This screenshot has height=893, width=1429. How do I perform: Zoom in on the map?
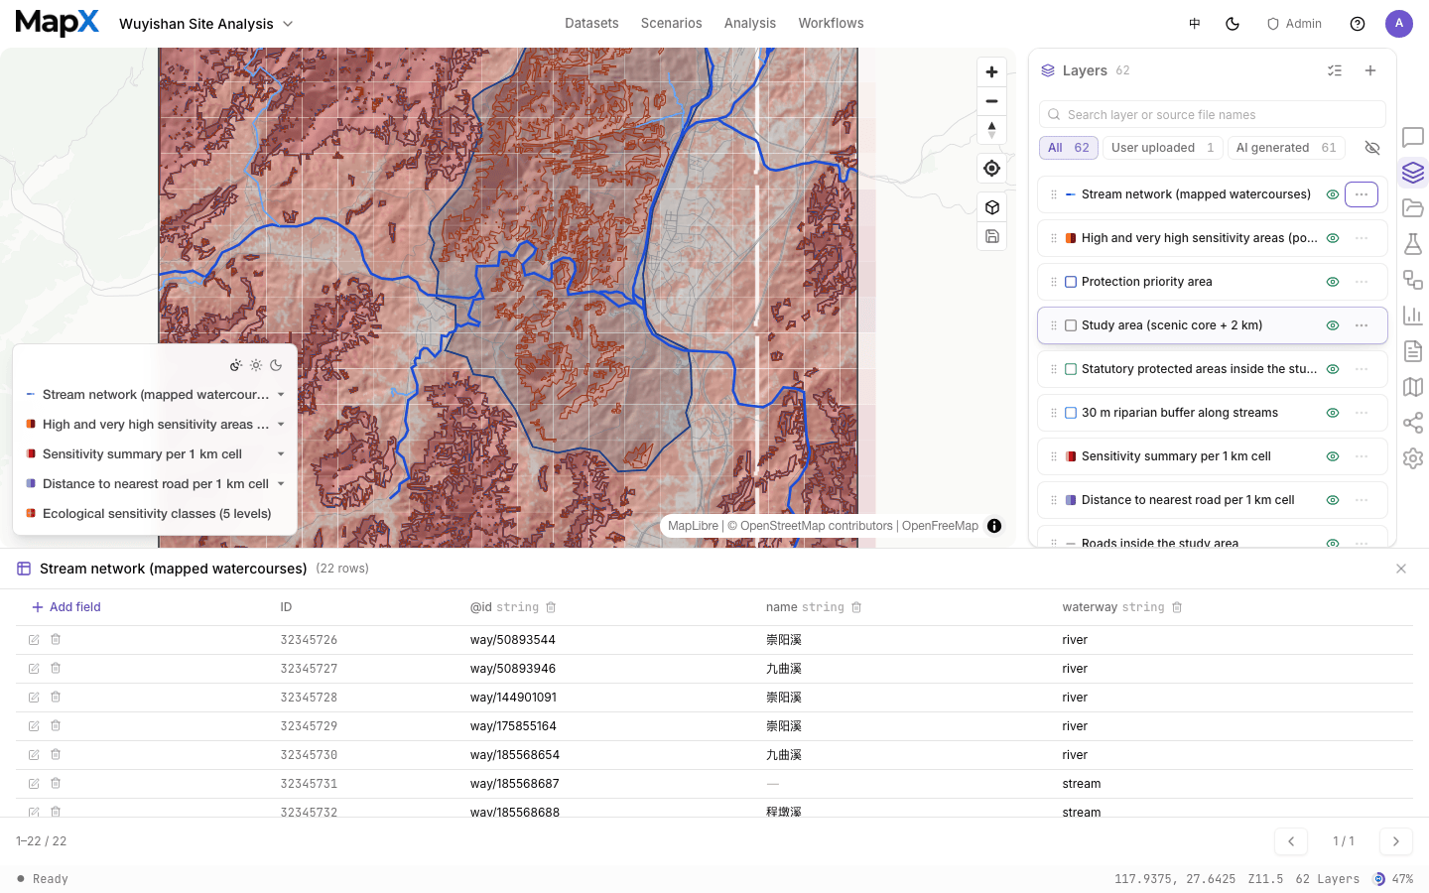coord(991,72)
